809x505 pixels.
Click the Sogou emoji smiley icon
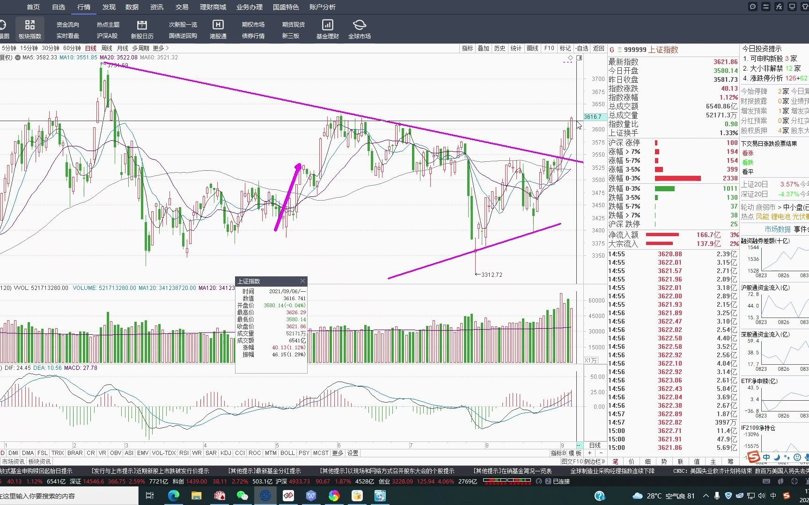[797, 457]
